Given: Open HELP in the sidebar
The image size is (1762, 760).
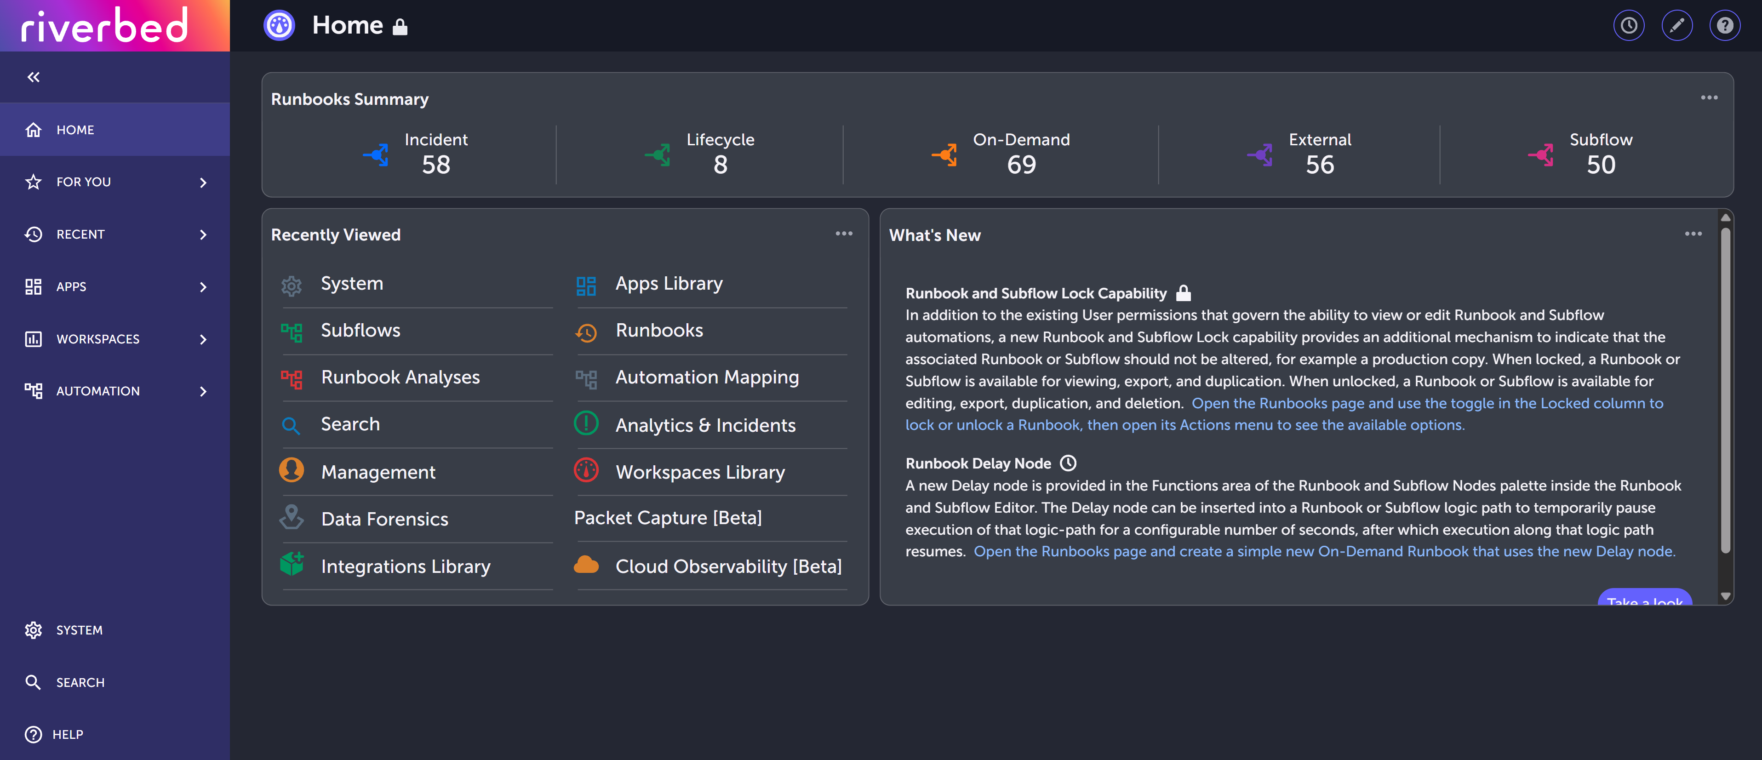Looking at the screenshot, I should 115,734.
